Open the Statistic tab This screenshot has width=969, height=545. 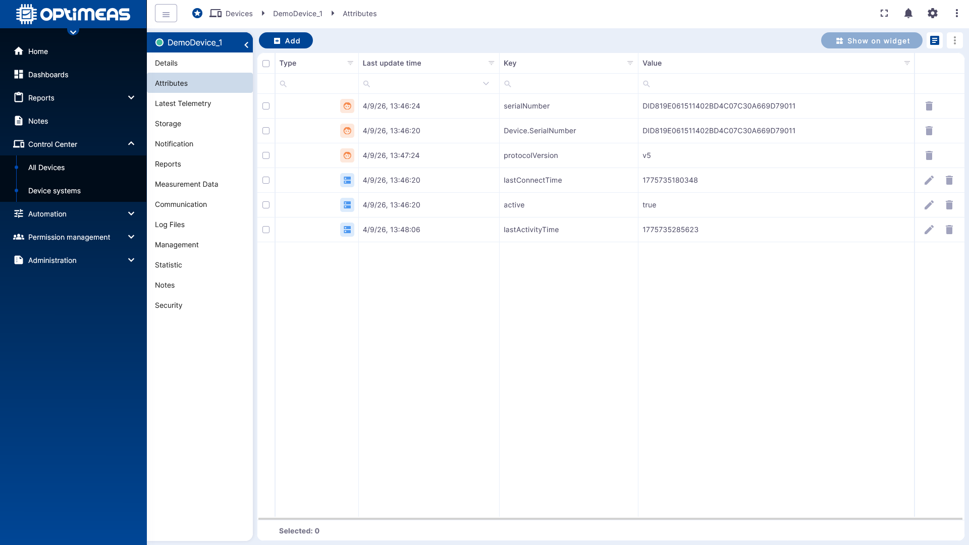[200, 265]
